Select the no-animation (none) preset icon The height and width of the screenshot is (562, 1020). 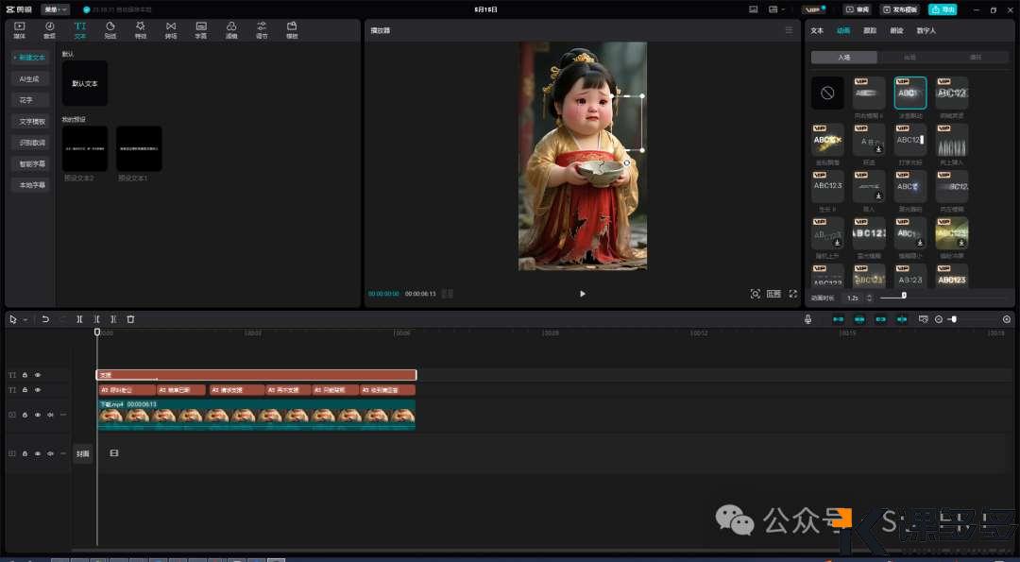[x=827, y=93]
